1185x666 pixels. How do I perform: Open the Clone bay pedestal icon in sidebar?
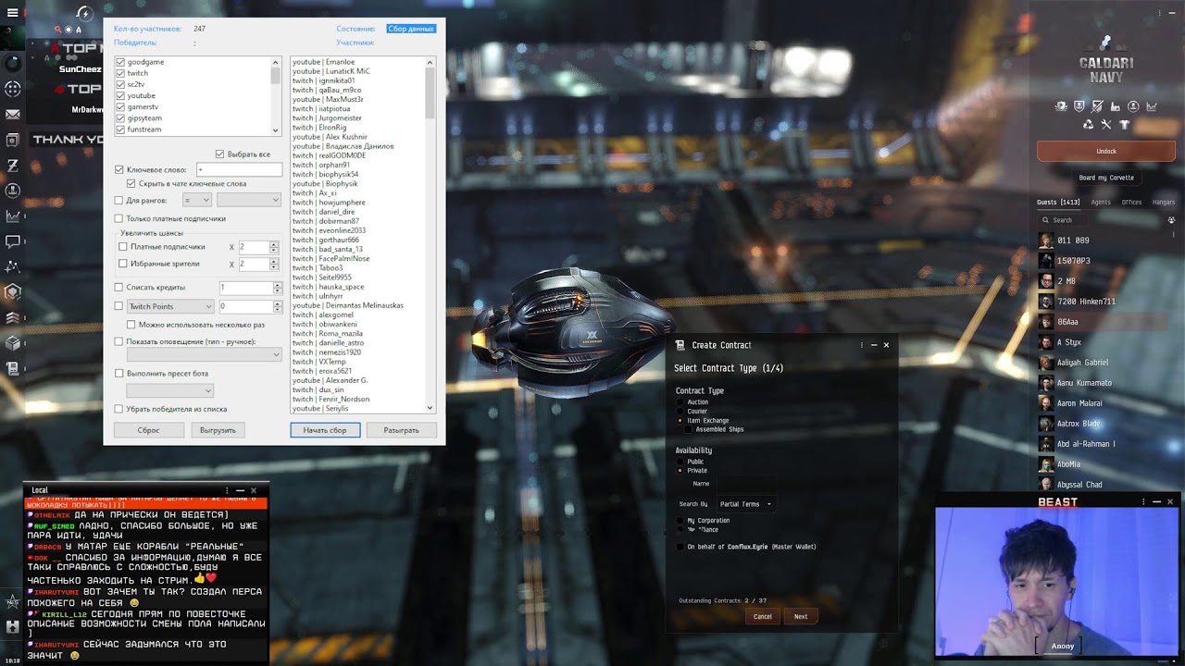13,190
